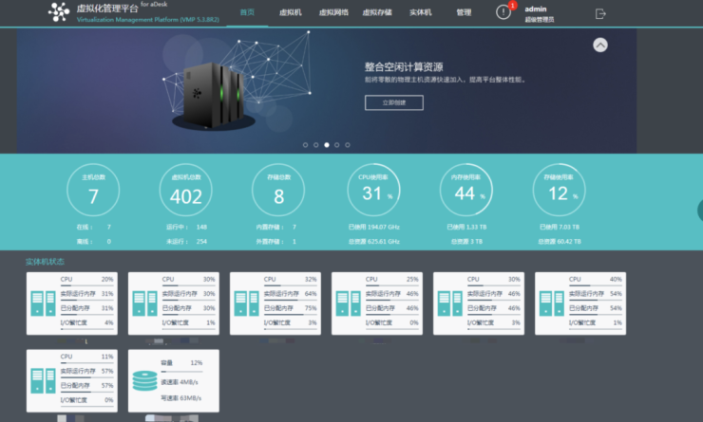
Task: Open the alert notifications icon with red badge
Action: pyautogui.click(x=503, y=12)
